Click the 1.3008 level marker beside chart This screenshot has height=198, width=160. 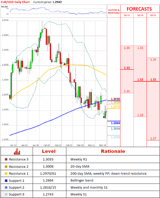coord(115,102)
